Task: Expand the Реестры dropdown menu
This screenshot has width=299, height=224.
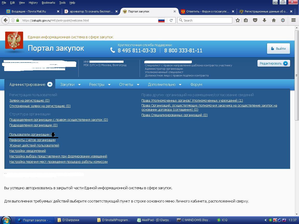Action: click(100, 84)
